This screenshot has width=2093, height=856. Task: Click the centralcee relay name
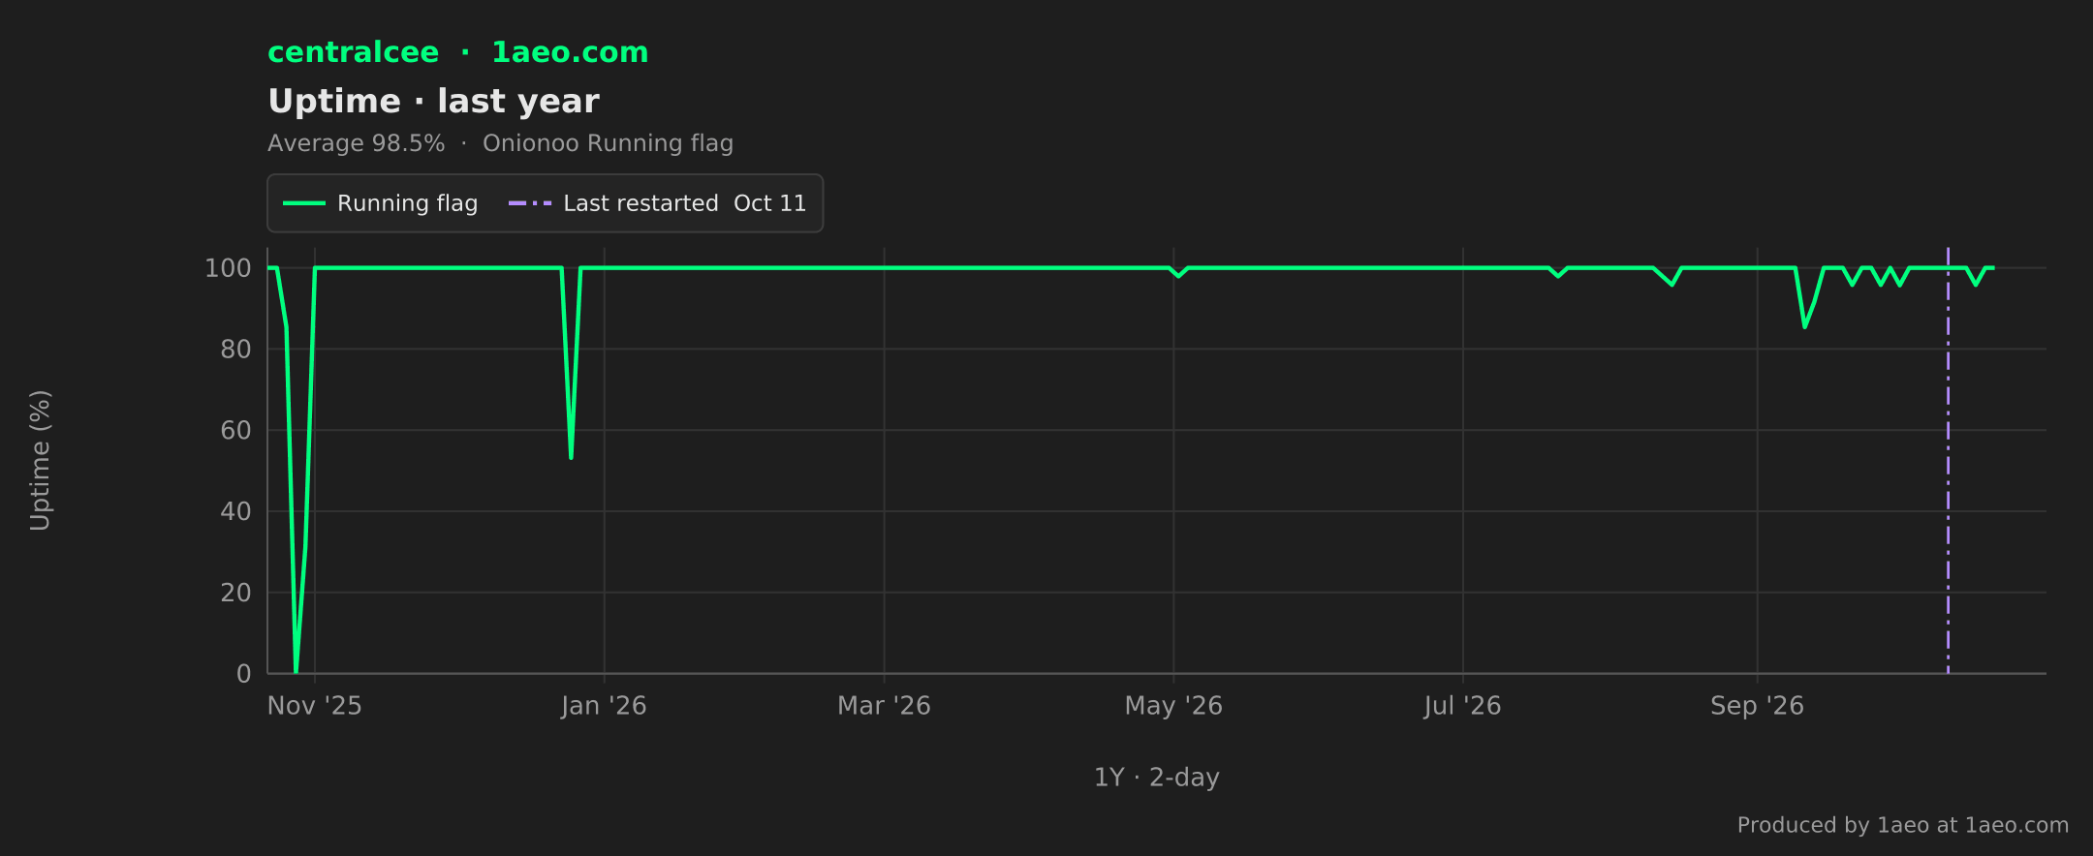tap(353, 52)
